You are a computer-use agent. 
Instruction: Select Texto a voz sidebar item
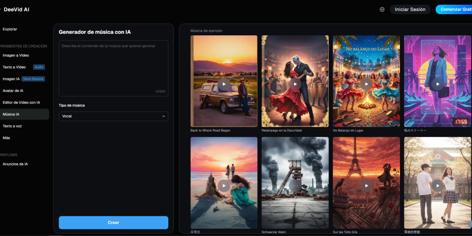tap(12, 126)
